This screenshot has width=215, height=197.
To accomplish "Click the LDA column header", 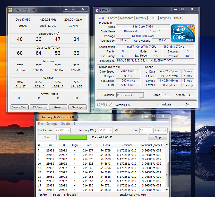I will click(63, 145).
